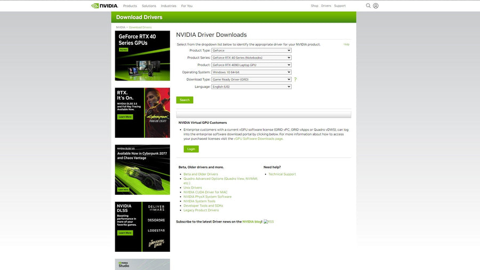Click the NVIDIA breadcrumb link
This screenshot has height=270, width=480.
click(121, 27)
